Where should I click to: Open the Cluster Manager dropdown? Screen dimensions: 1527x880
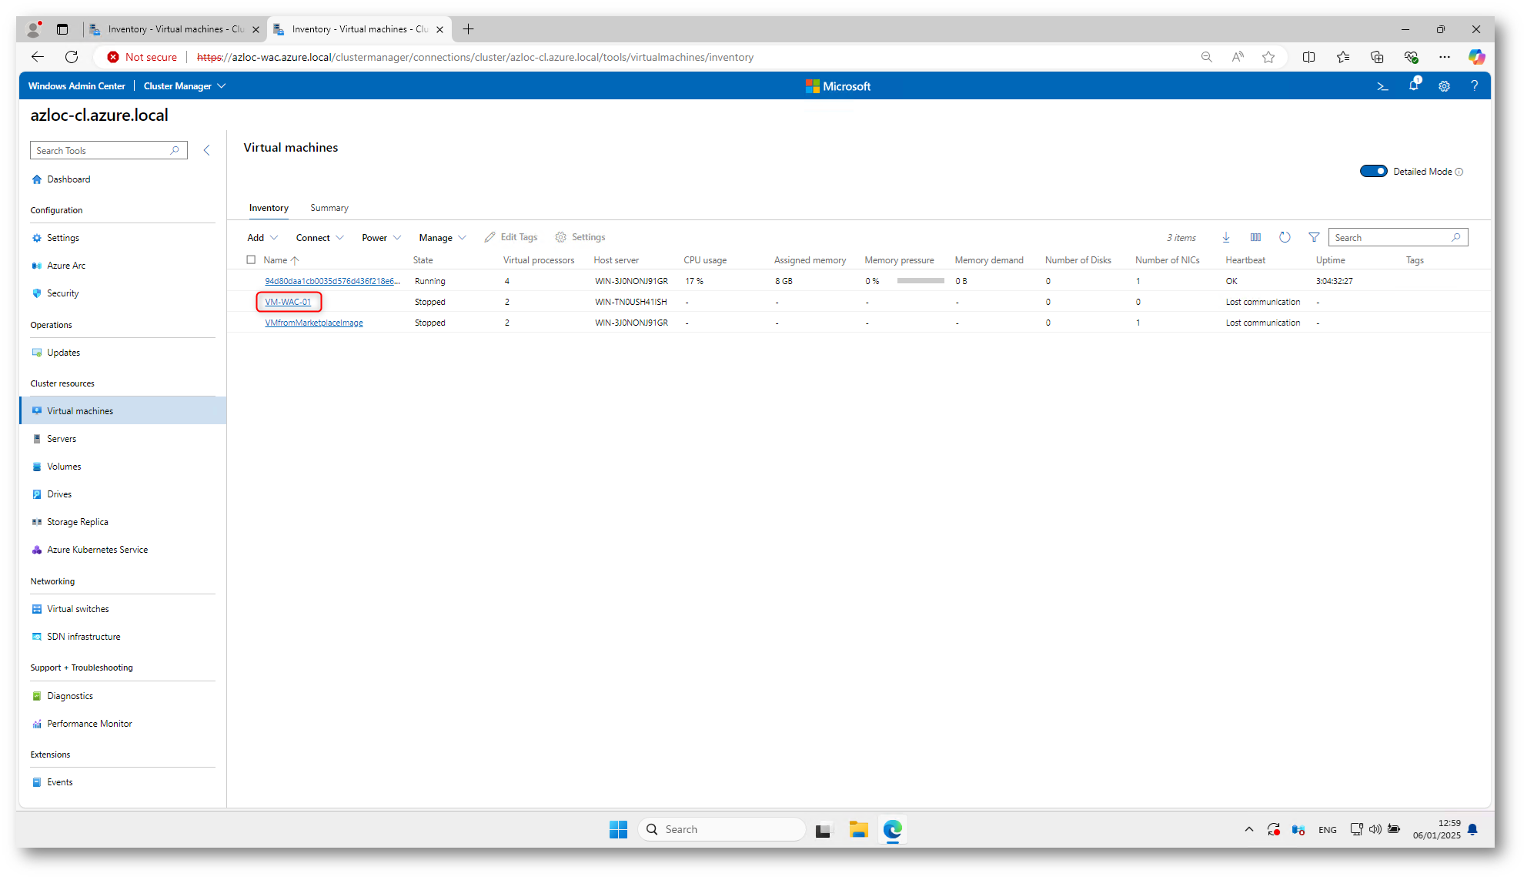[x=184, y=86]
